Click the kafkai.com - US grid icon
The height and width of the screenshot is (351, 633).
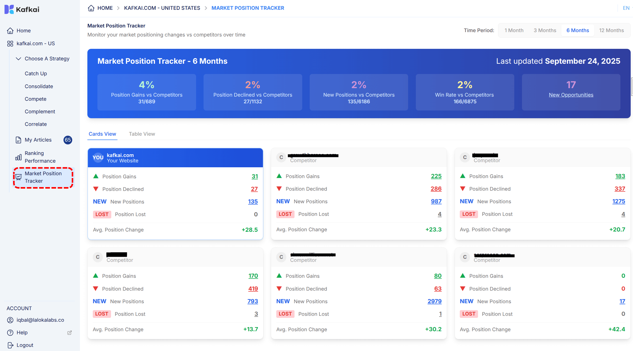pos(10,43)
